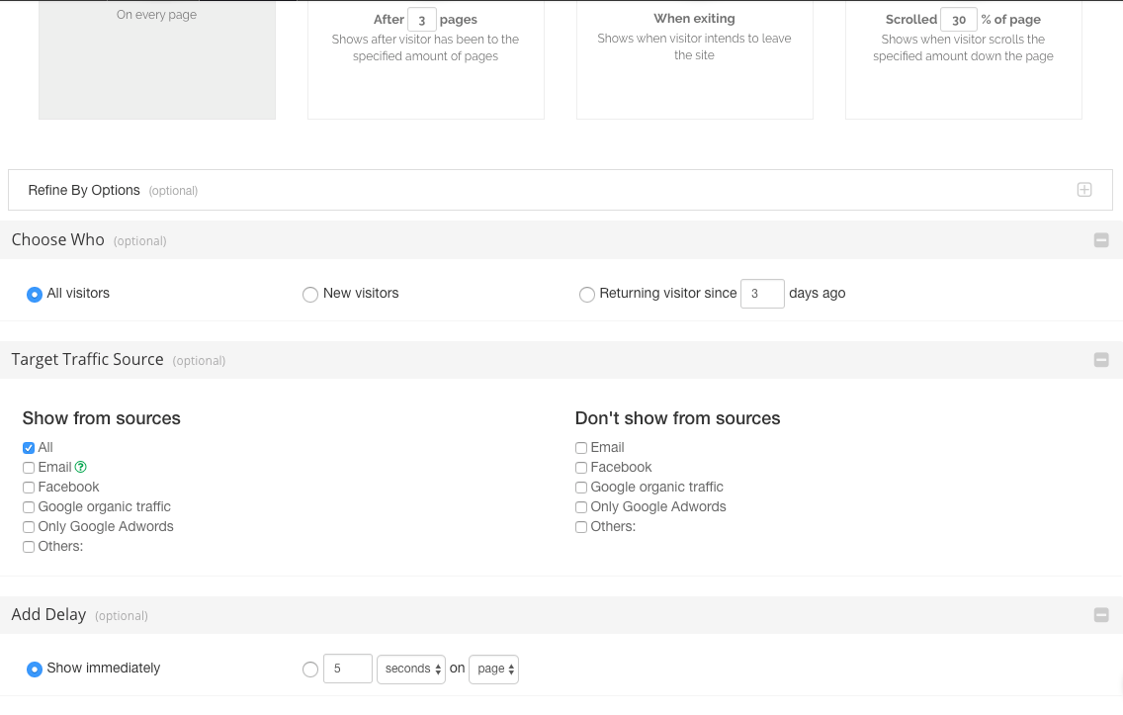The width and height of the screenshot is (1123, 715).
Task: Tick Others under Don't show from sources
Action: tap(581, 527)
